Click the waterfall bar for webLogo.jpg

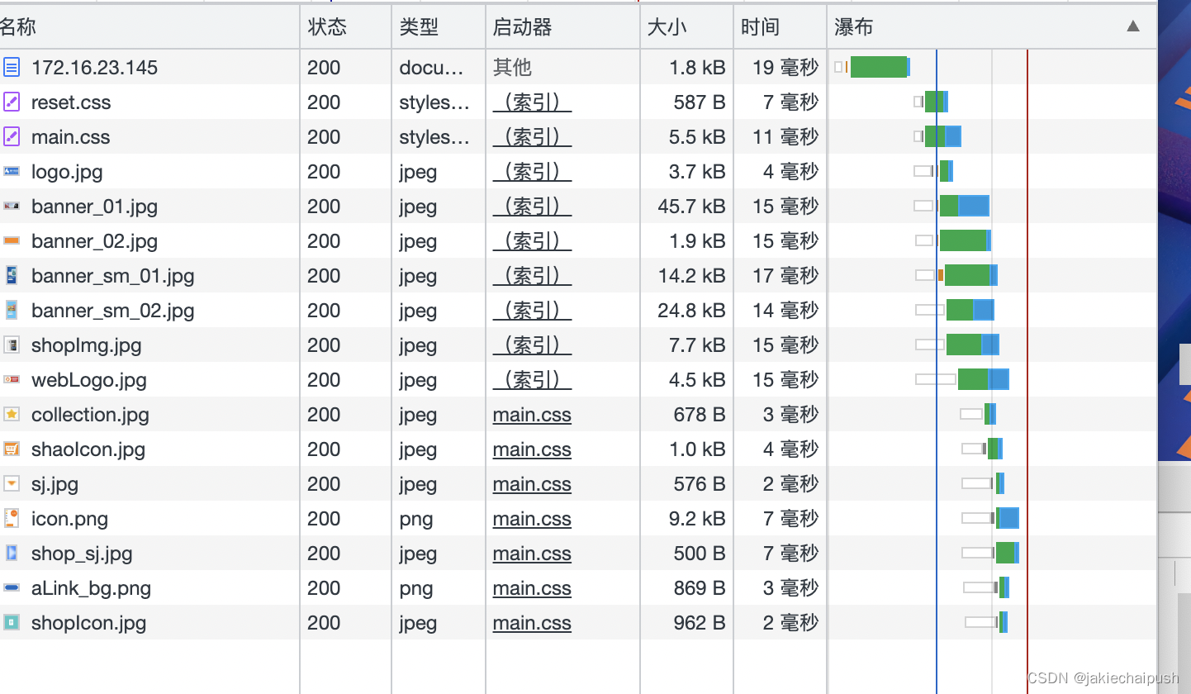pos(983,379)
